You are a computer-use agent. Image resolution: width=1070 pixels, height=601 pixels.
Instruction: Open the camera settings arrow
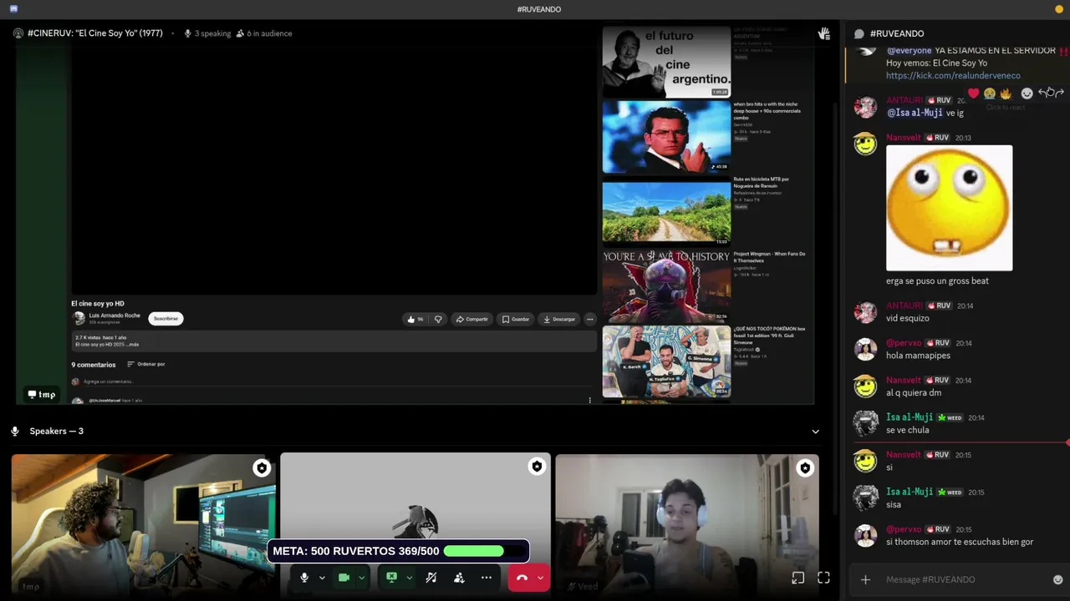(x=361, y=578)
